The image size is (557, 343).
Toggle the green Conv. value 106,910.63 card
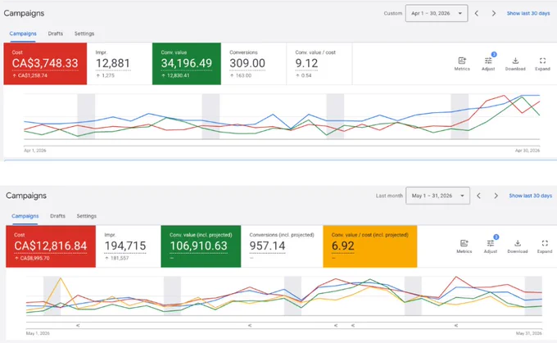tap(201, 246)
